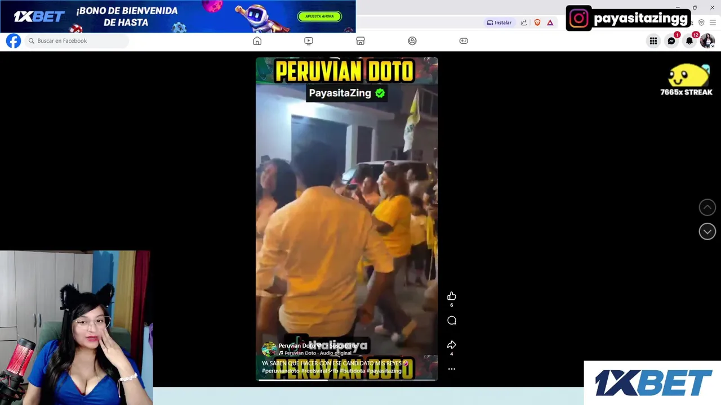Image resolution: width=721 pixels, height=405 pixels.
Task: Click the APUESTA AHORA banner button
Action: [x=319, y=16]
